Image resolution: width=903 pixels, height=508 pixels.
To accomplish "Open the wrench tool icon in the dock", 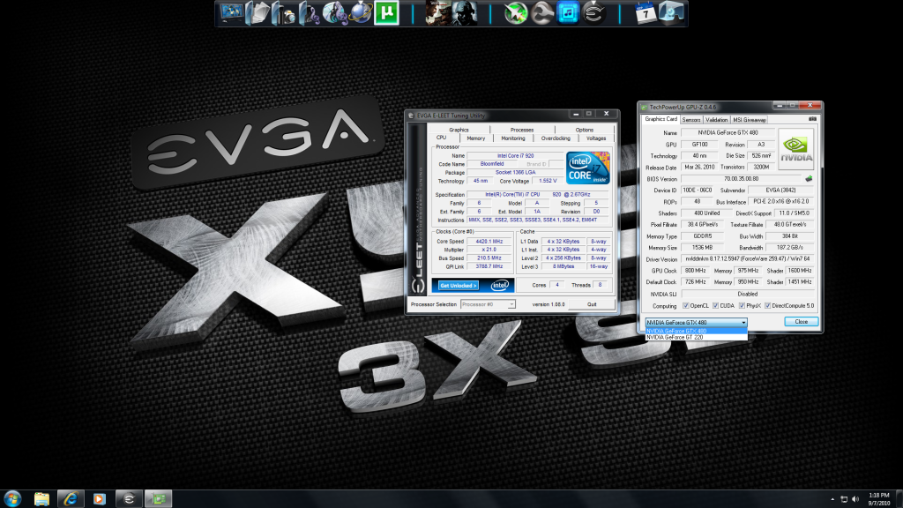I will pyautogui.click(x=541, y=13).
